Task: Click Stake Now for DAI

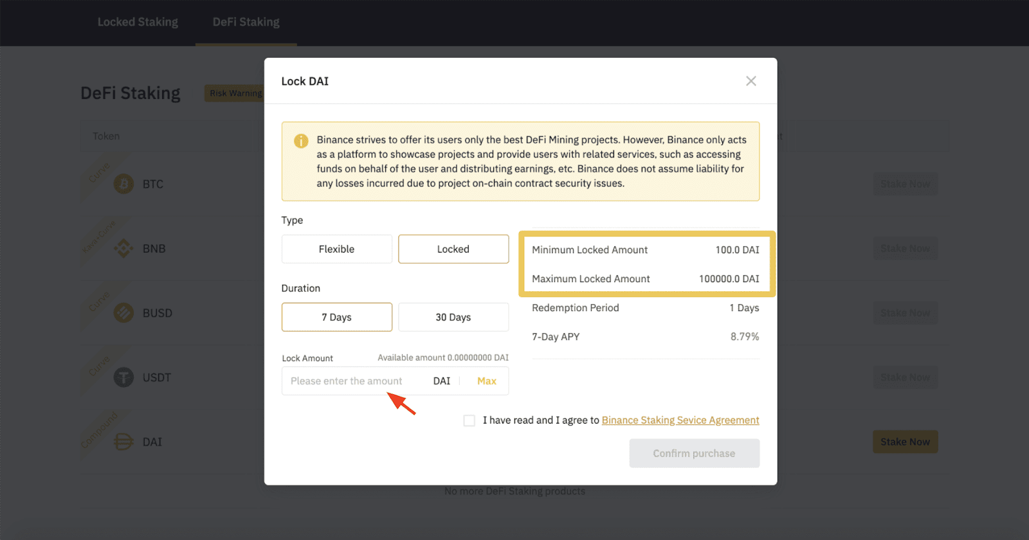Action: [x=906, y=442]
